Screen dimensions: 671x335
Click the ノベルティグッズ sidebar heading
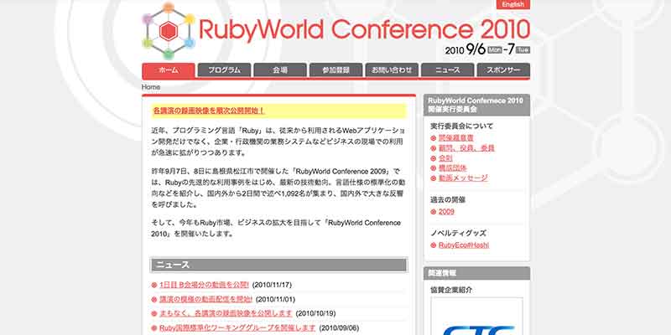click(x=458, y=233)
